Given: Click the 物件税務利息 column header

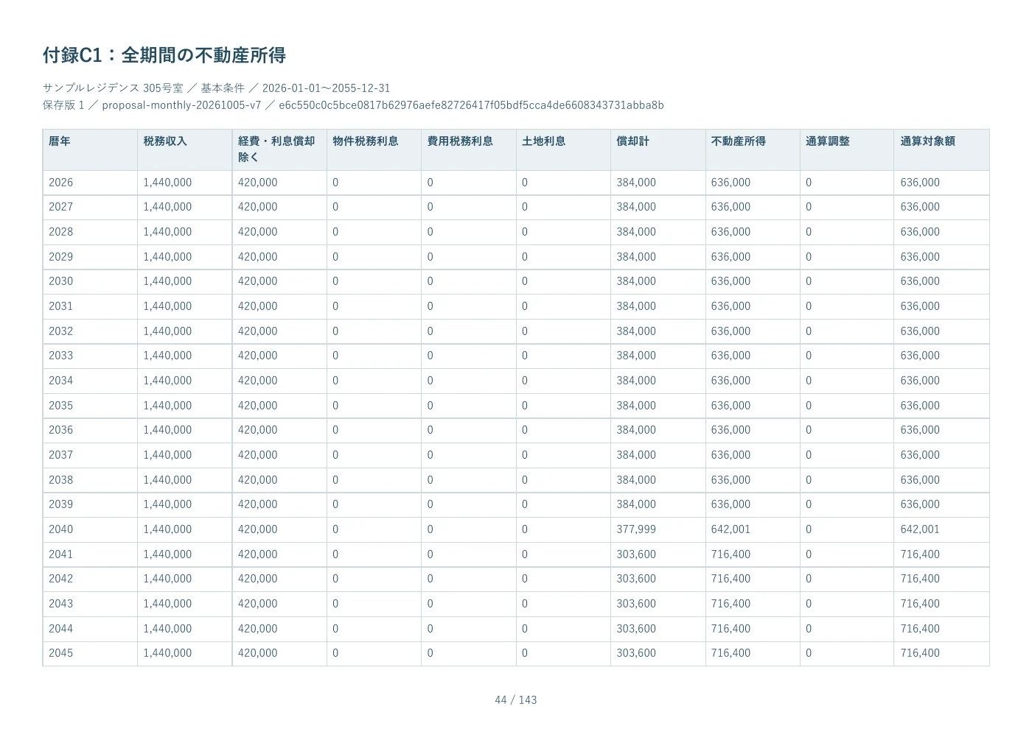Looking at the screenshot, I should coord(374,149).
